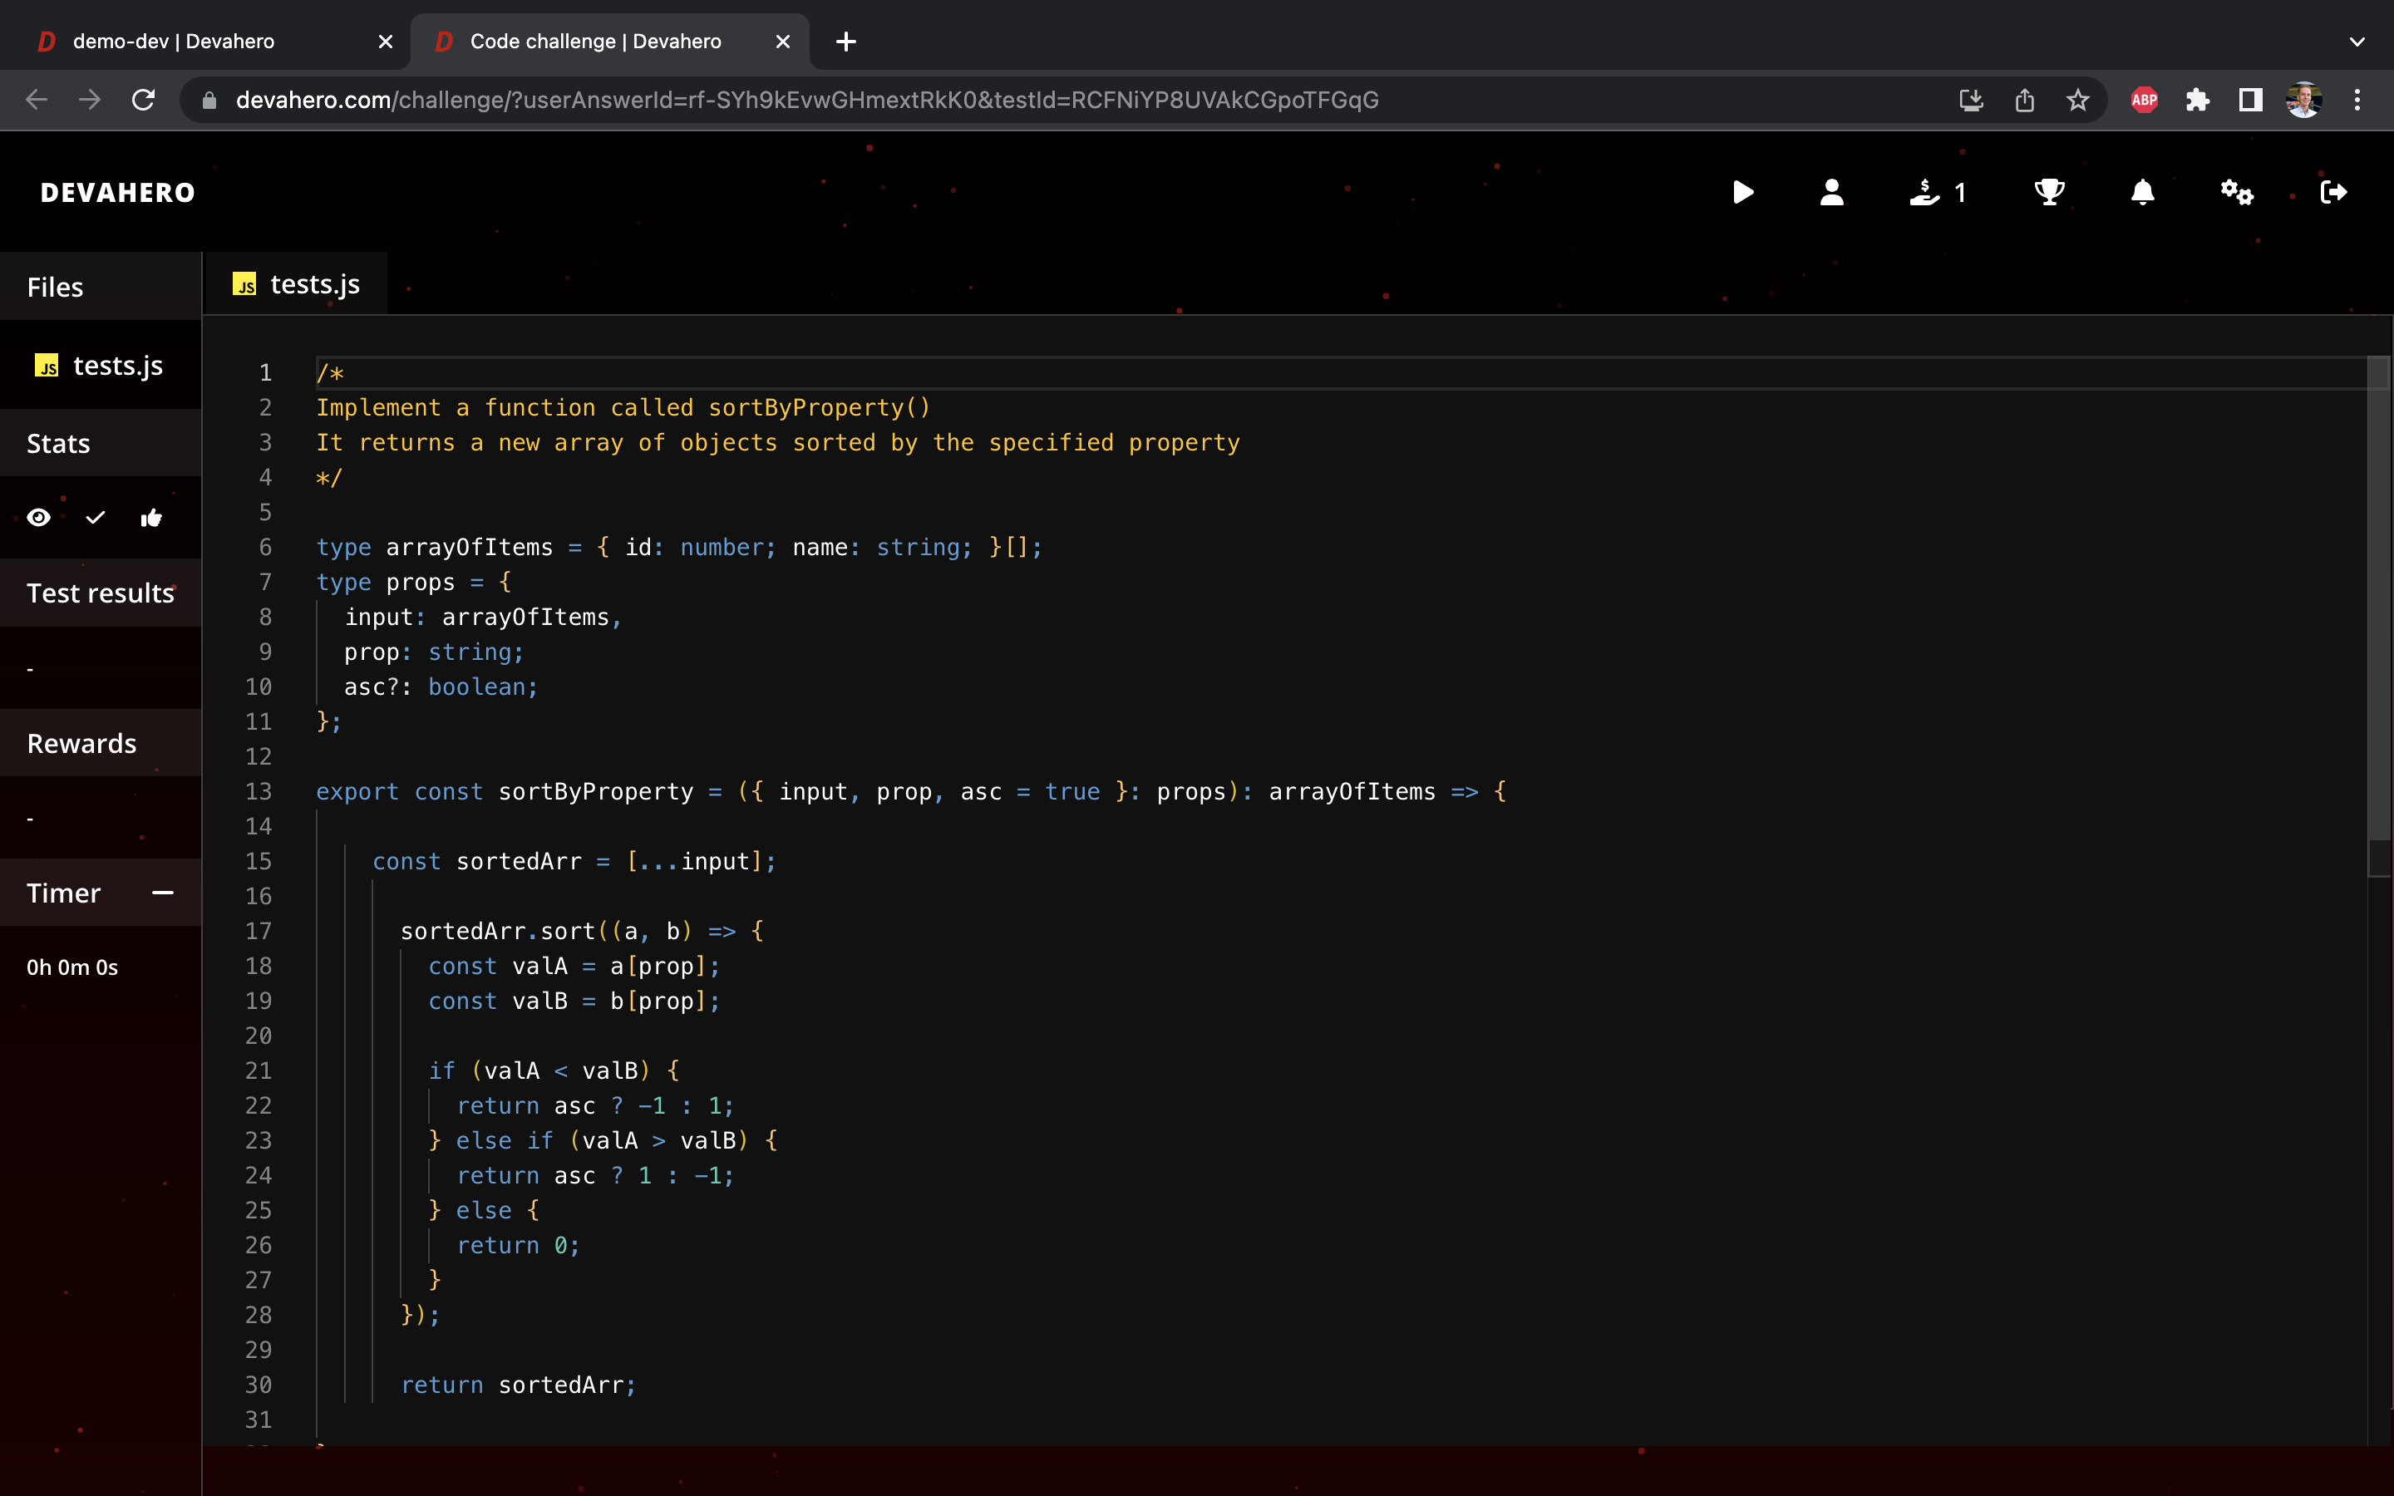The image size is (2394, 1496).
Task: Open the settings gears icon
Action: pyautogui.click(x=2237, y=192)
